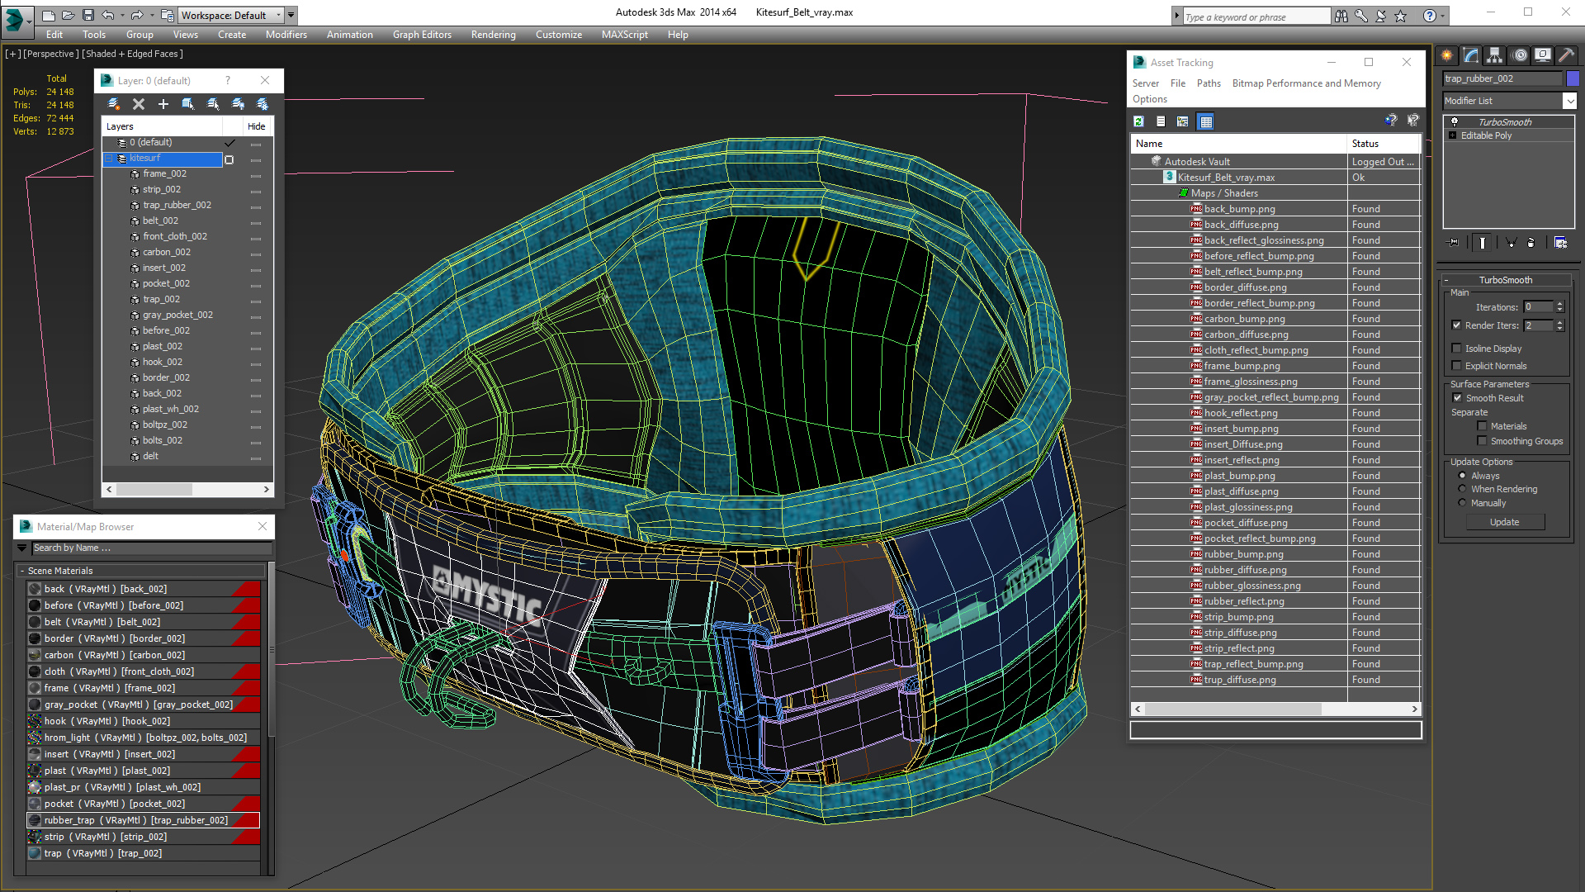Click the Create New Layer icon in Layer dialog
This screenshot has height=892, width=1585.
point(114,104)
